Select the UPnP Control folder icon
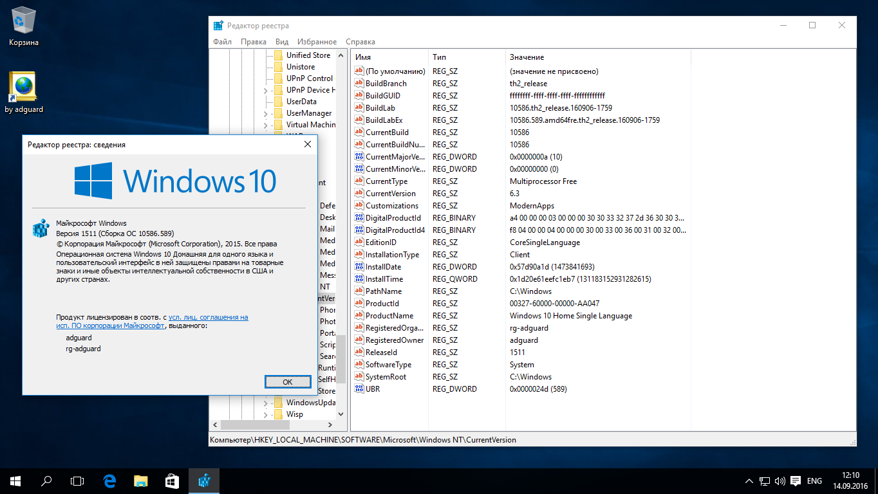The height and width of the screenshot is (494, 878). point(278,78)
